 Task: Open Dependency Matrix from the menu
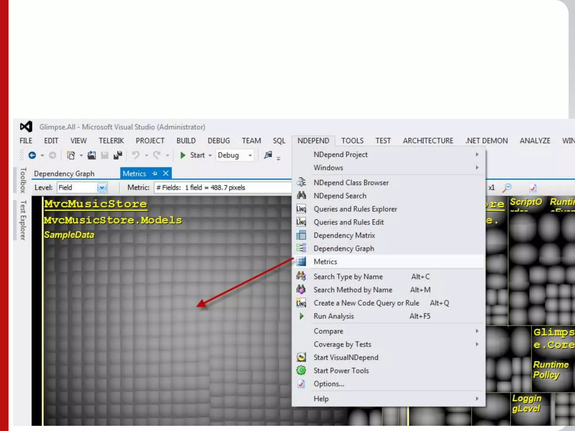click(344, 235)
